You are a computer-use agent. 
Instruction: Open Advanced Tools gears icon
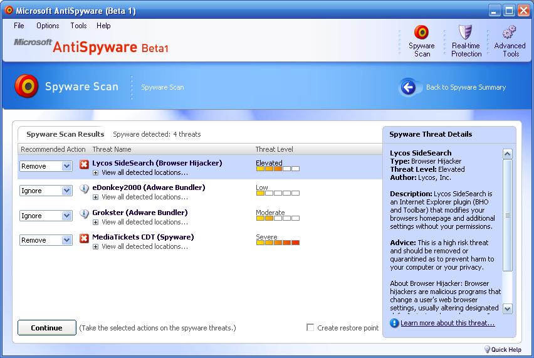pyautogui.click(x=509, y=33)
